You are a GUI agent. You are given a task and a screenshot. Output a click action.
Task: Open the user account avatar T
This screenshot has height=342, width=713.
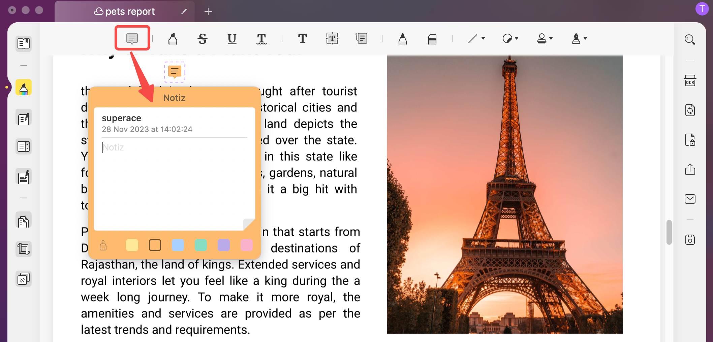pyautogui.click(x=702, y=9)
